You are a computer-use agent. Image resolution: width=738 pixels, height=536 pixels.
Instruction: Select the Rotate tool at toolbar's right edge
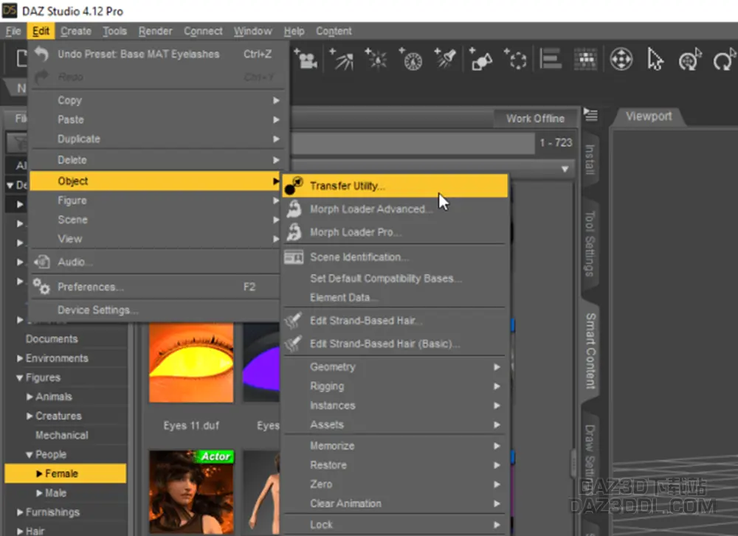[x=725, y=60]
